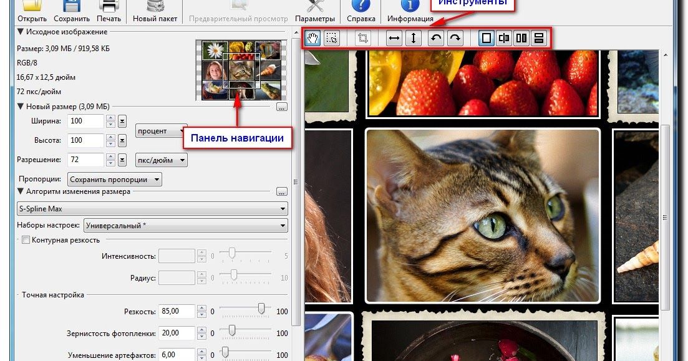Click the 72 пкс/дюйм info text

39,92
